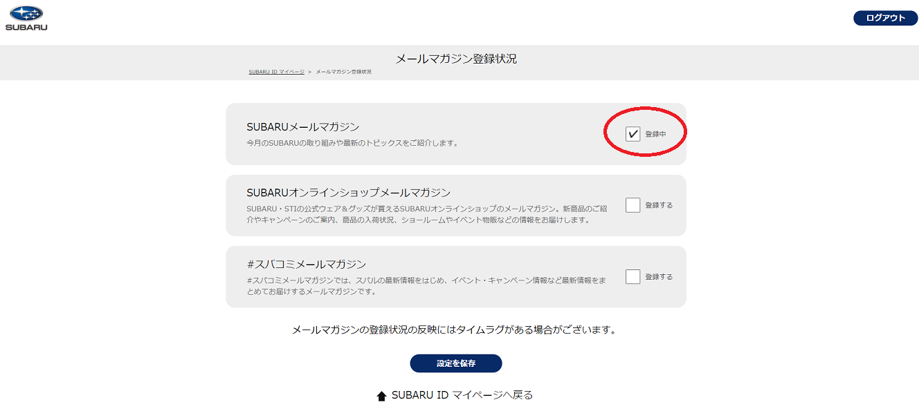Click 登録する label for the #スバコミ magazine

tap(659, 277)
